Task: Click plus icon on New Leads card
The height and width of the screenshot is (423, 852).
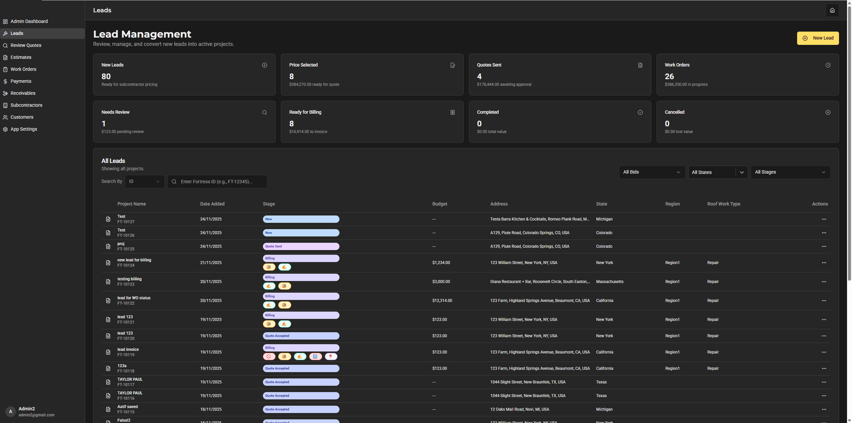Action: point(265,65)
